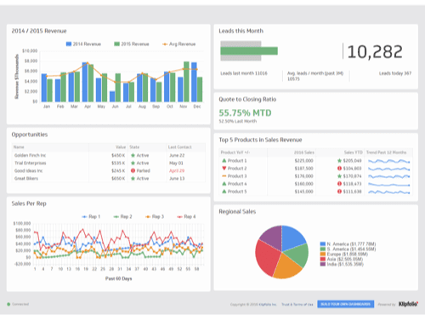Click Build Your Own Dashboards button

tap(346, 304)
